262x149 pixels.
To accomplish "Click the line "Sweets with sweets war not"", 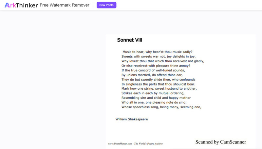I will tap(159, 56).
